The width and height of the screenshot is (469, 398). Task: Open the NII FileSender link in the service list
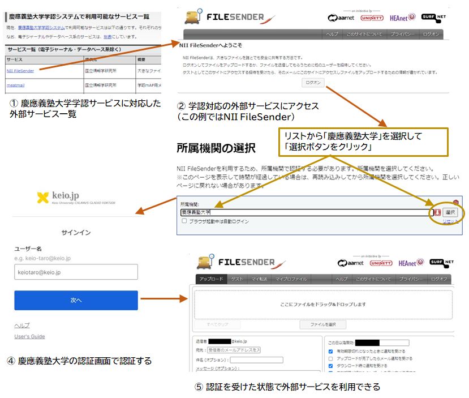[x=20, y=71]
